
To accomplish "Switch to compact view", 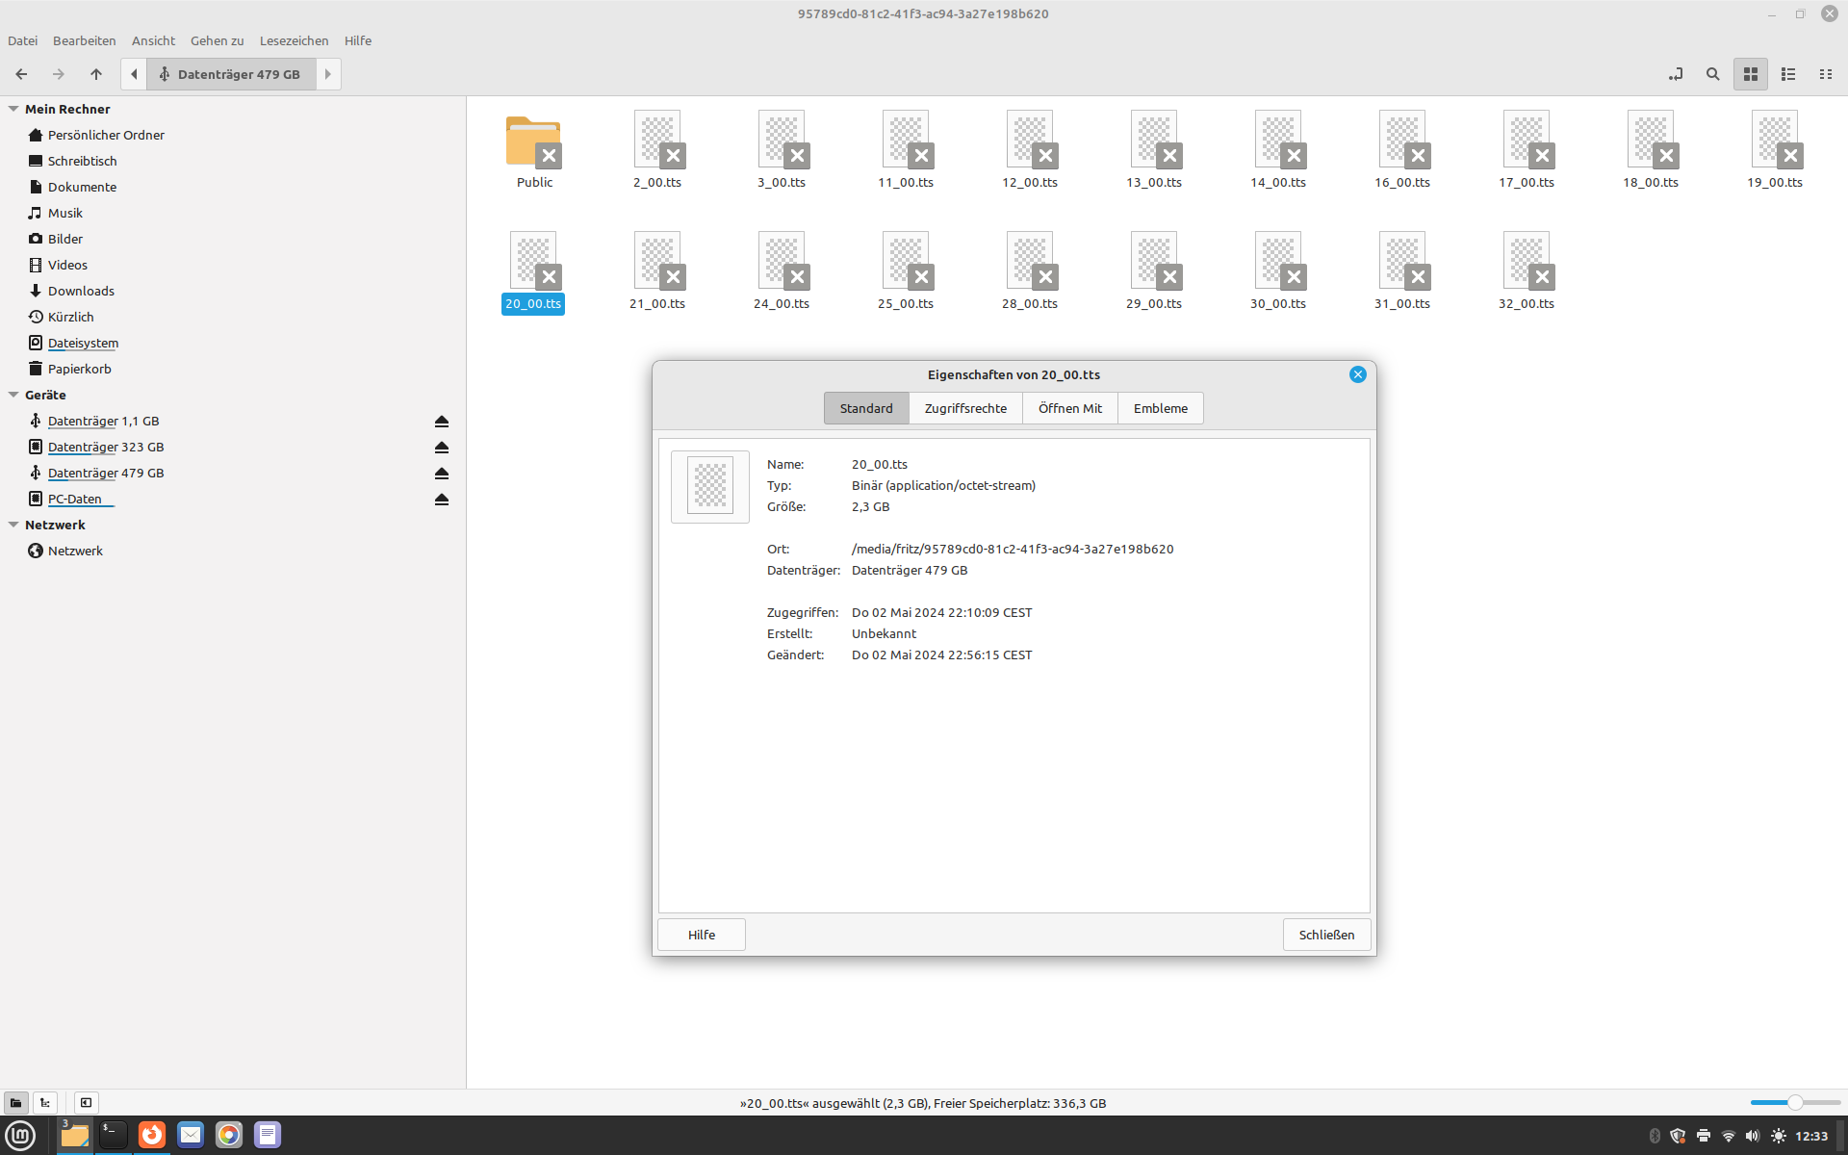I will point(1825,74).
